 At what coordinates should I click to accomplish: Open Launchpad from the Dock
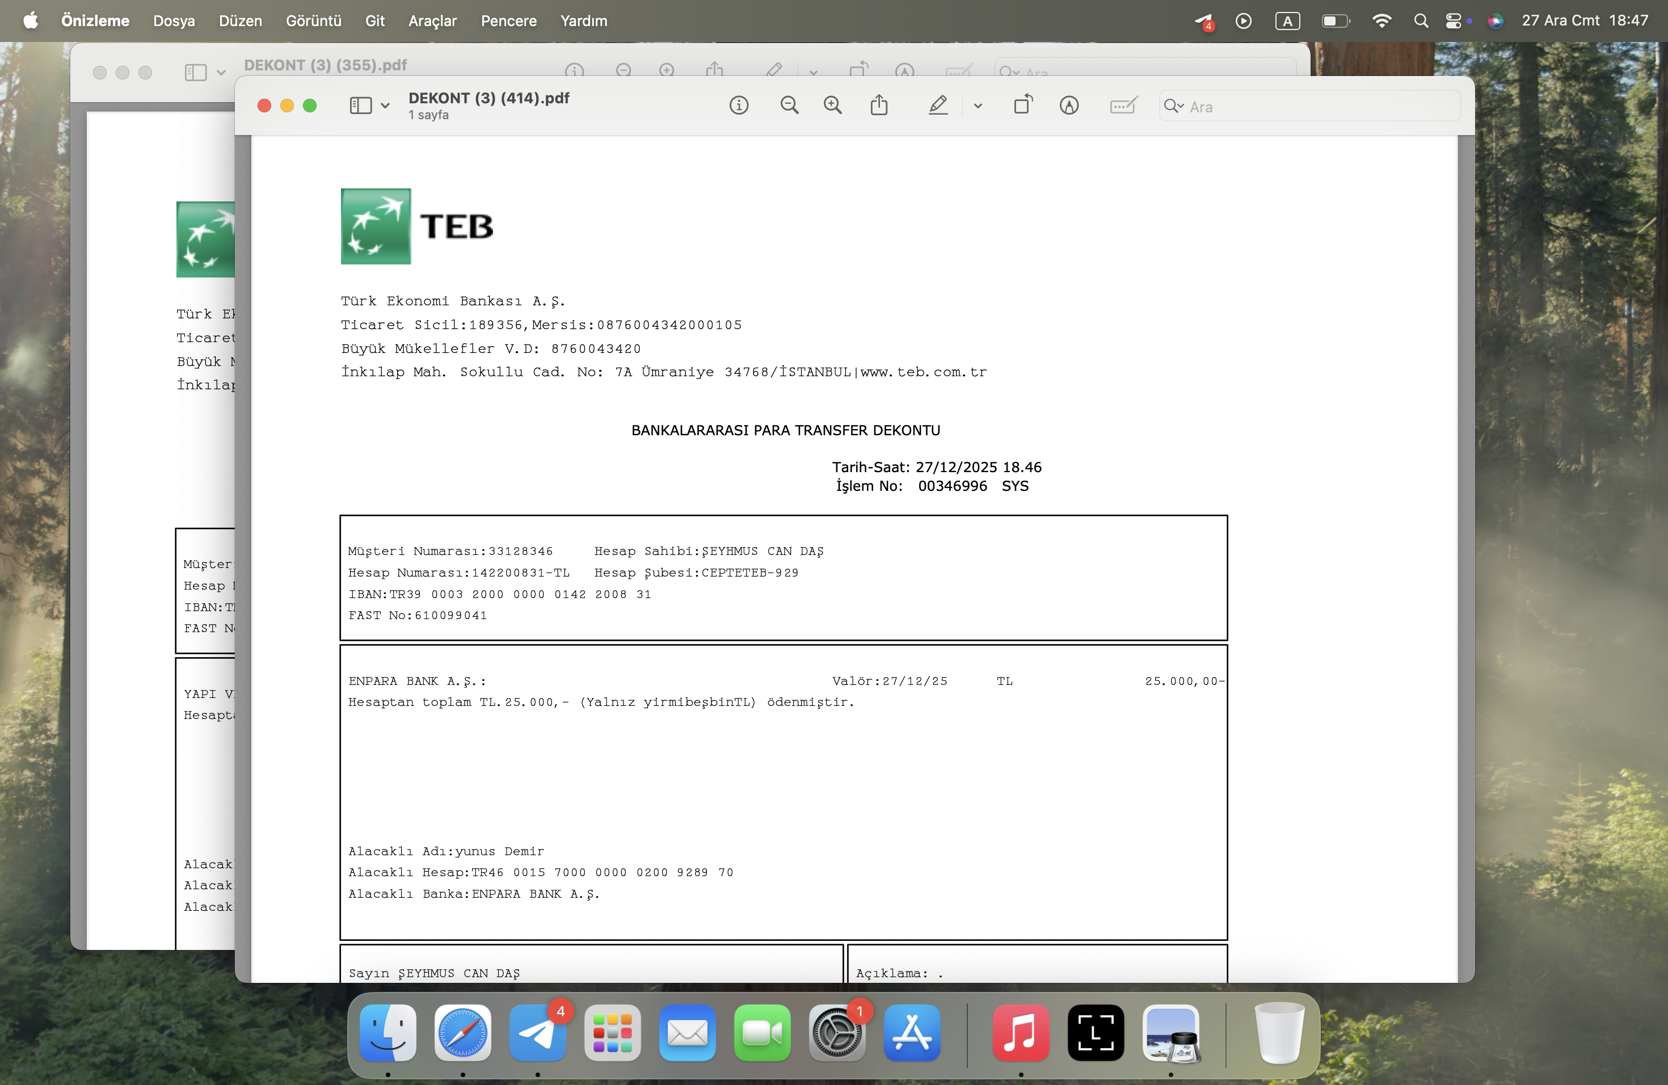coord(613,1032)
